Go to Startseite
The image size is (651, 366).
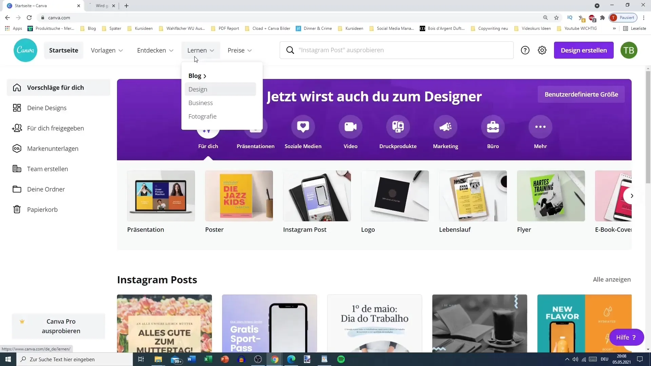click(64, 50)
